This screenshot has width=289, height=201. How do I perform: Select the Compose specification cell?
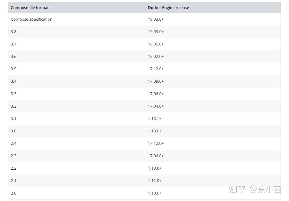point(31,19)
